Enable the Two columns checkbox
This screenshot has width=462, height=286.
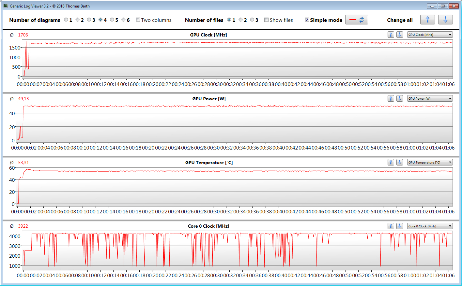click(x=138, y=20)
